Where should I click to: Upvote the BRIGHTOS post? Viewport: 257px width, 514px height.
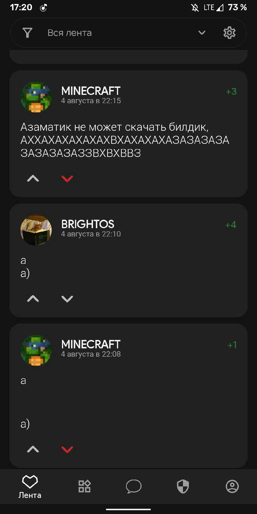coord(33,299)
